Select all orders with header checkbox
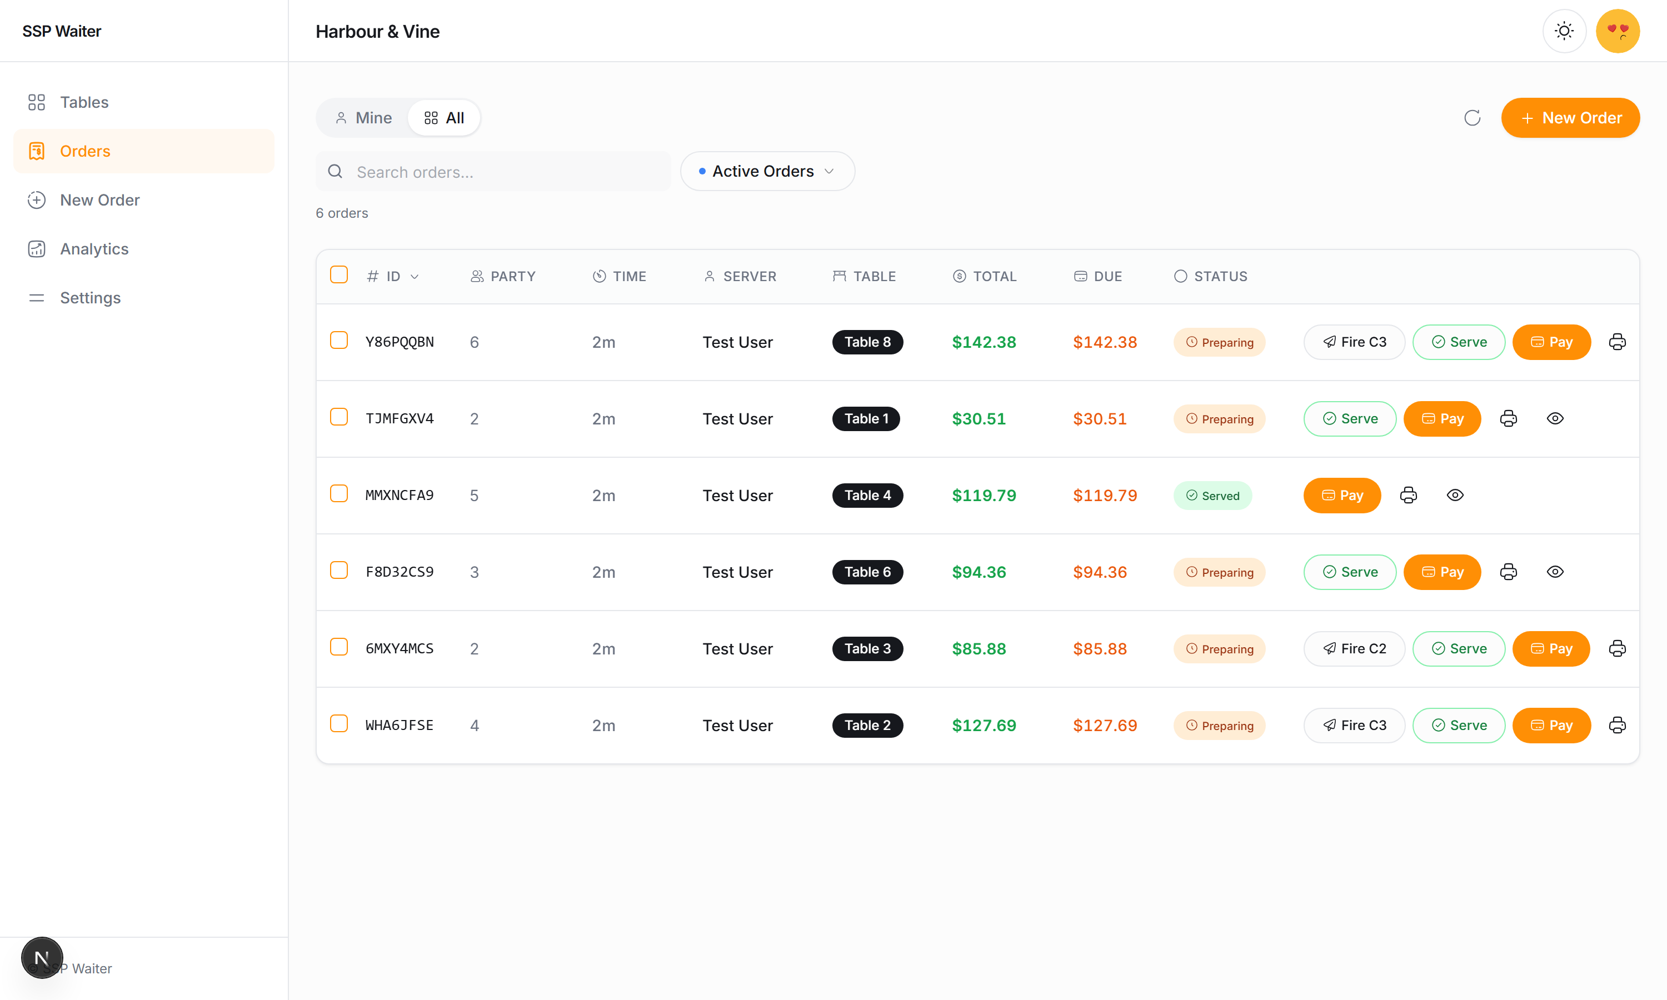The height and width of the screenshot is (1000, 1667). click(x=339, y=275)
